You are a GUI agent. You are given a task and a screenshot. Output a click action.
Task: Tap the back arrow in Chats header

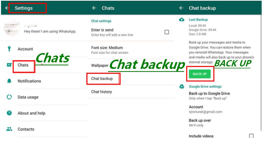[x=94, y=8]
